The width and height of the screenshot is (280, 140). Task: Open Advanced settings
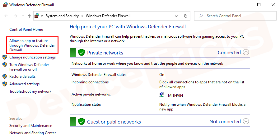(25, 84)
